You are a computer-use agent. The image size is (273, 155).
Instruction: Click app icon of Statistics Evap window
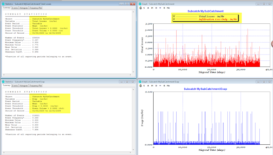[x=3, y=82]
